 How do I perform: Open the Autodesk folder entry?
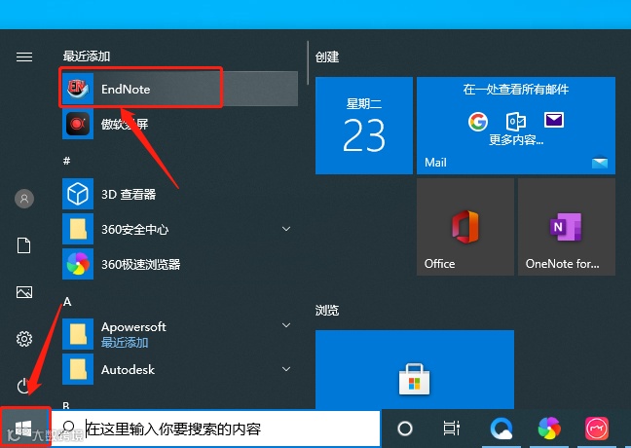tap(180, 369)
